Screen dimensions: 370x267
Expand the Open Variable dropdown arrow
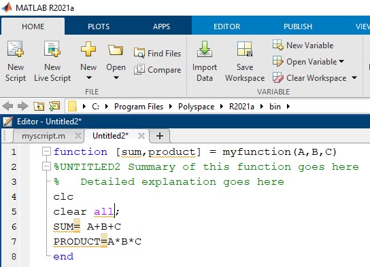pos(341,61)
